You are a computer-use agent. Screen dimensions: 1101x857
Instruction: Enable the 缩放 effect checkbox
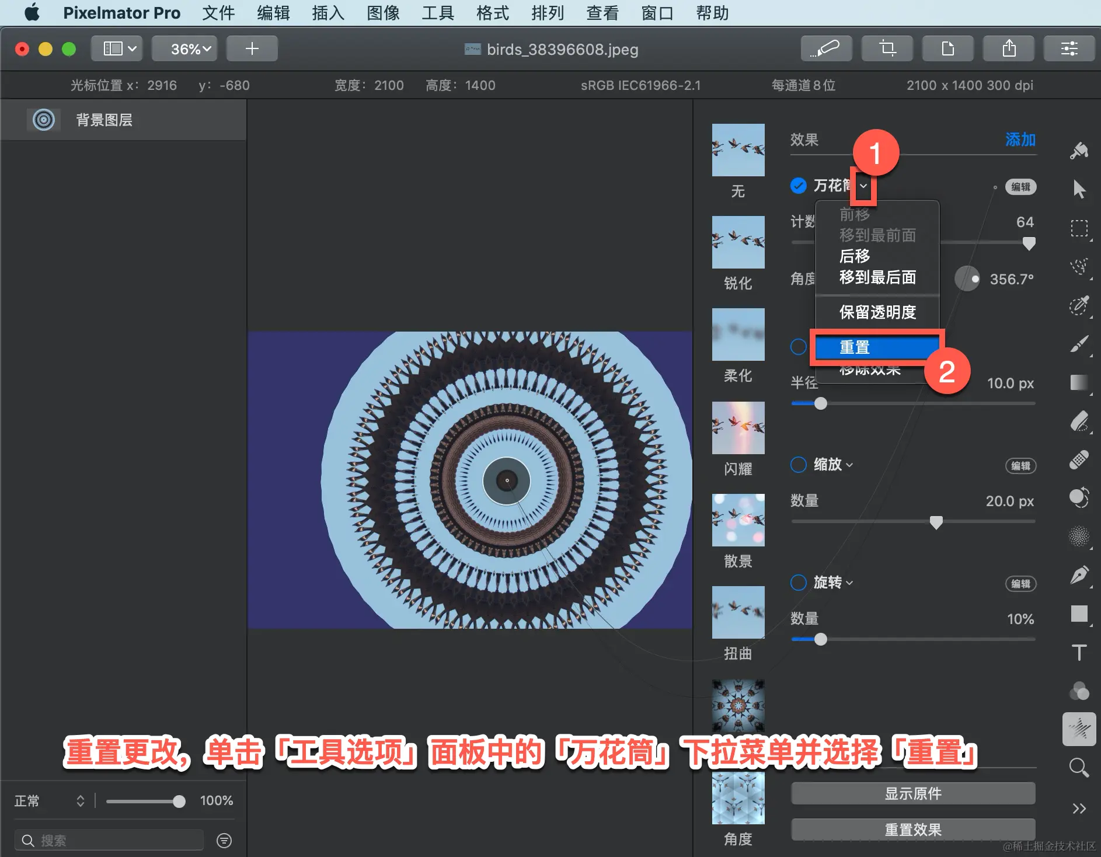(799, 465)
